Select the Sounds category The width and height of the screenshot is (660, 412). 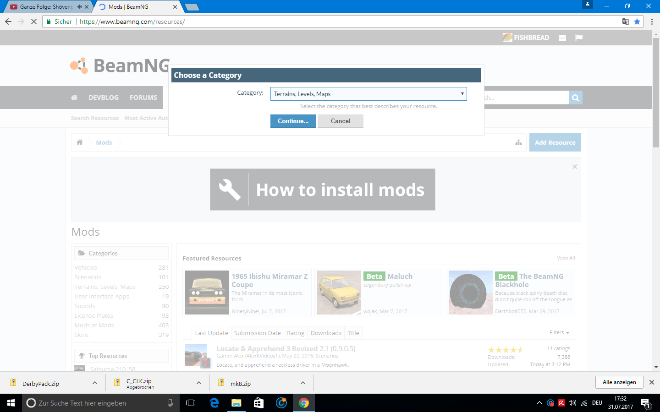[85, 306]
